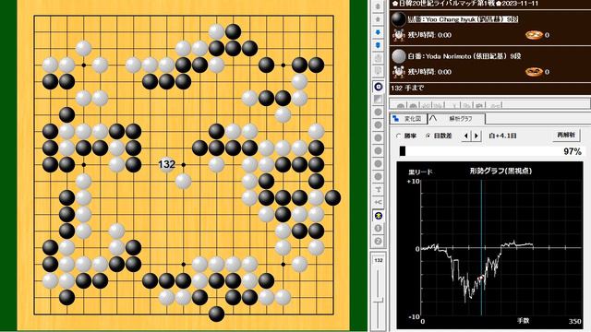Click the gray gradient square toolbar icon

(x=379, y=100)
